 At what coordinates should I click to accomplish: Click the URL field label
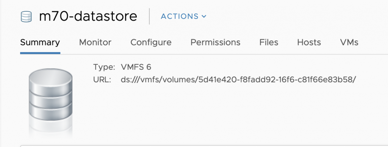[102, 80]
